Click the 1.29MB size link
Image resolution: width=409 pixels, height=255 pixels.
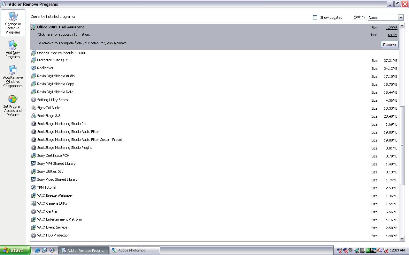[391, 28]
